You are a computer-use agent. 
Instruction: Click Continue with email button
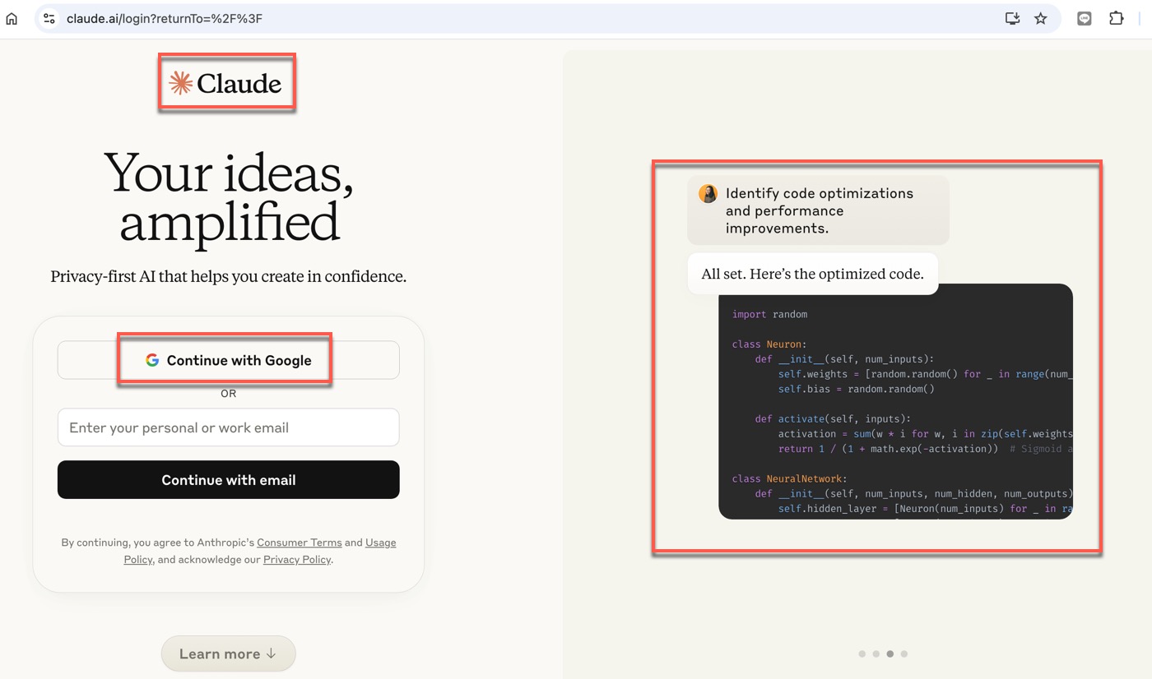click(228, 480)
